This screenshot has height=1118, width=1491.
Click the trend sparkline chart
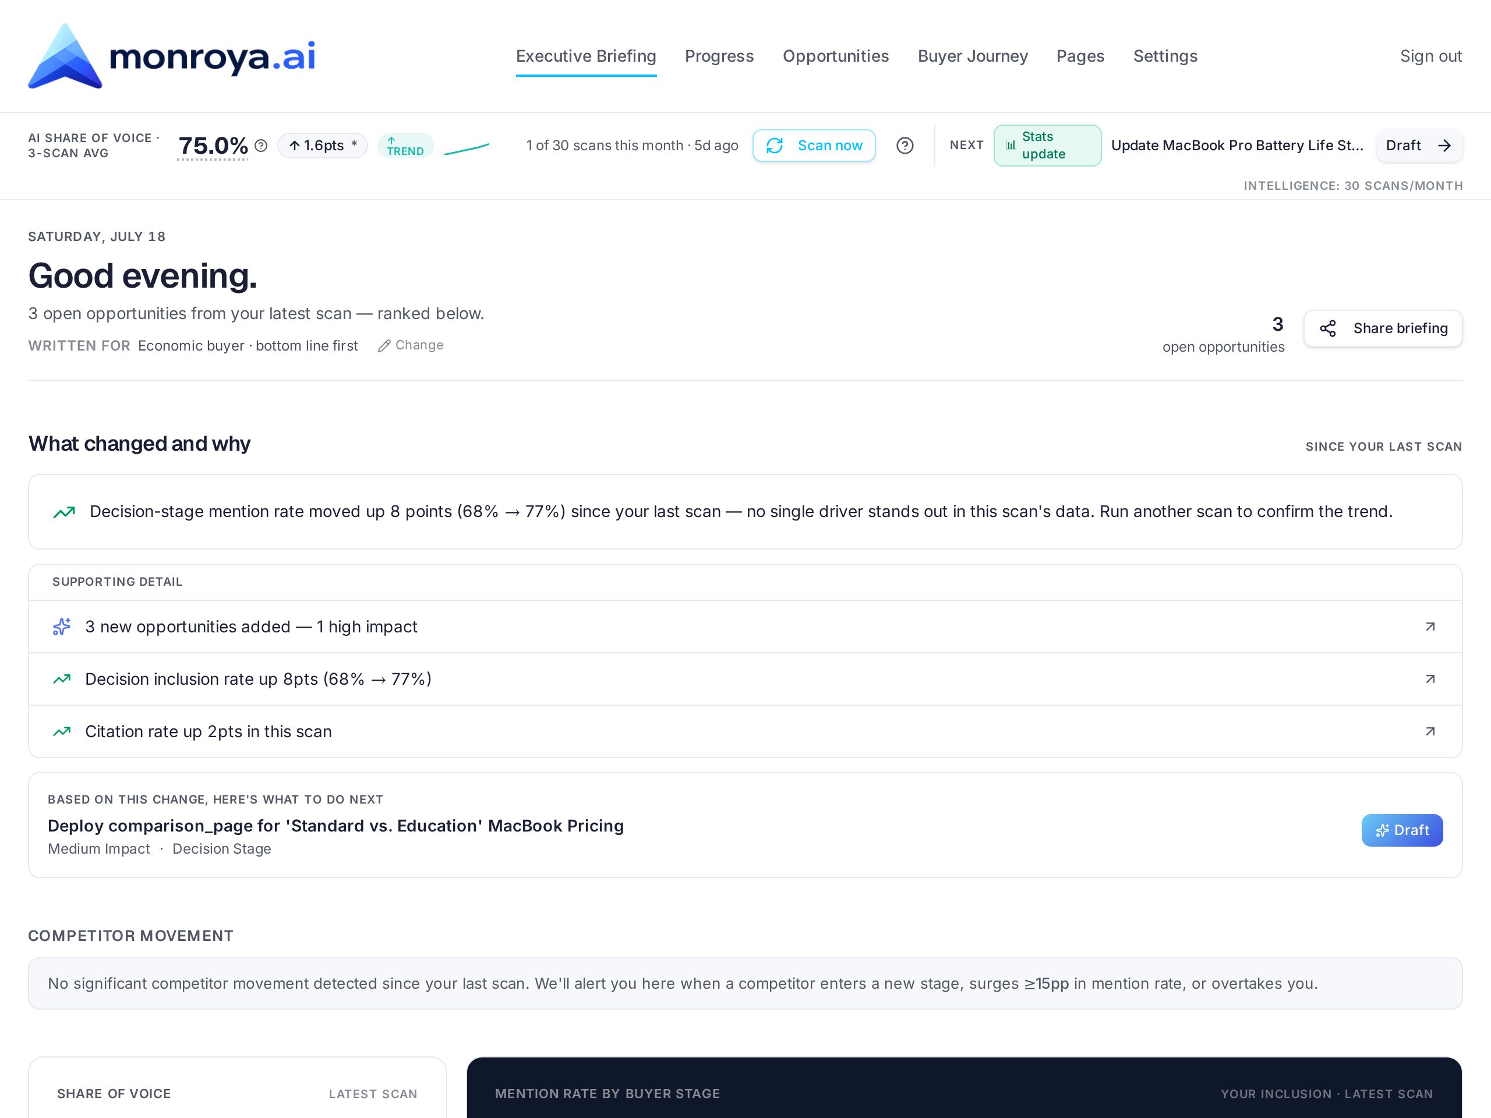[x=467, y=148]
